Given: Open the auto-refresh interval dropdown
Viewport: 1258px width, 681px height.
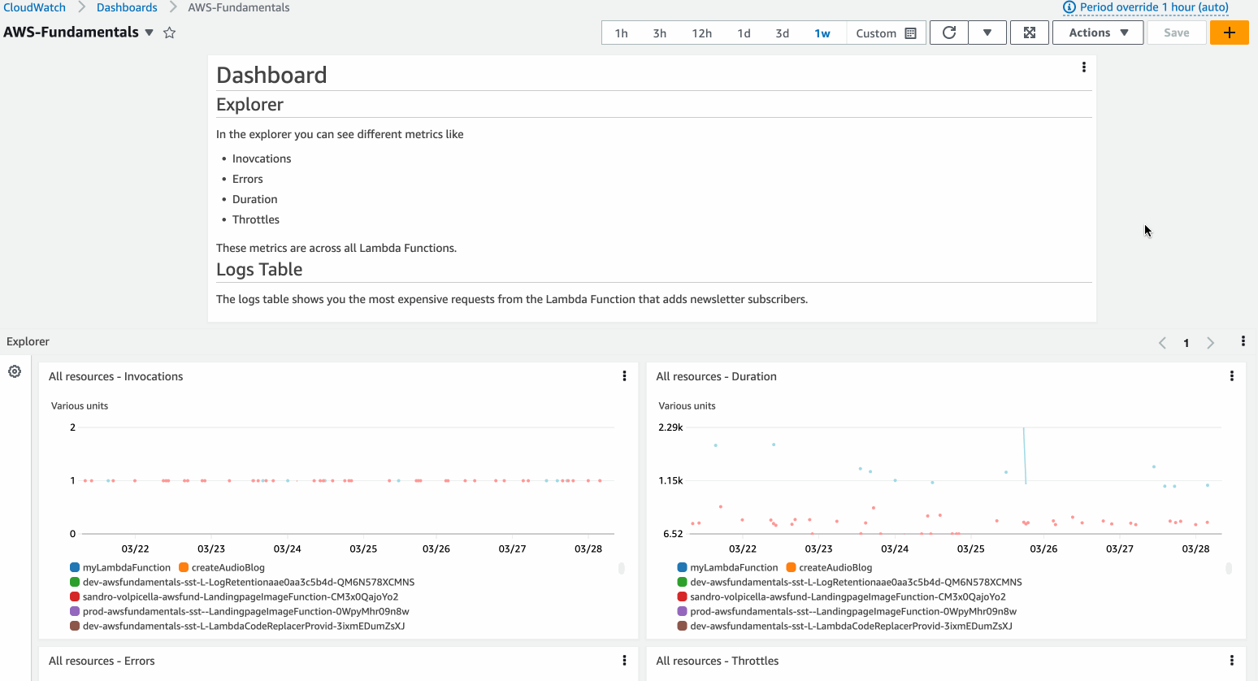Looking at the screenshot, I should 987,33.
